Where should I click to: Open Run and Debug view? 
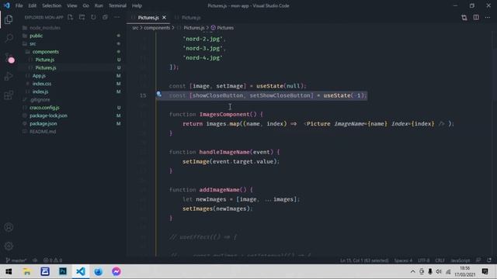pos(9,76)
